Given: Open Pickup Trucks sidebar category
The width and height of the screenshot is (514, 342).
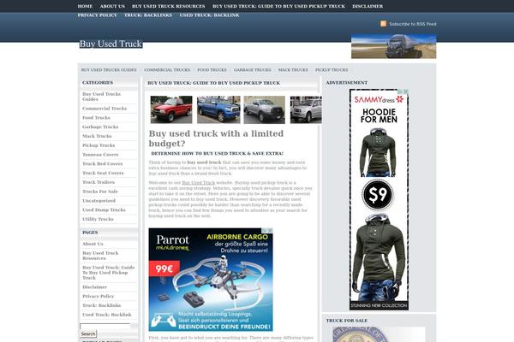Looking at the screenshot, I should 99,145.
